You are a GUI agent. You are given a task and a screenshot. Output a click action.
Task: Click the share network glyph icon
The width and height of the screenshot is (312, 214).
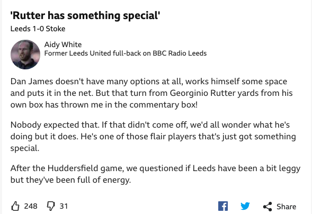tap(268, 207)
